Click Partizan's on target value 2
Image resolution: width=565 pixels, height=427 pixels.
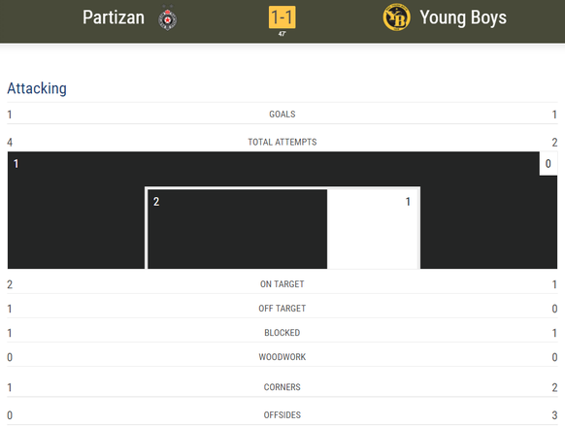pyautogui.click(x=10, y=284)
